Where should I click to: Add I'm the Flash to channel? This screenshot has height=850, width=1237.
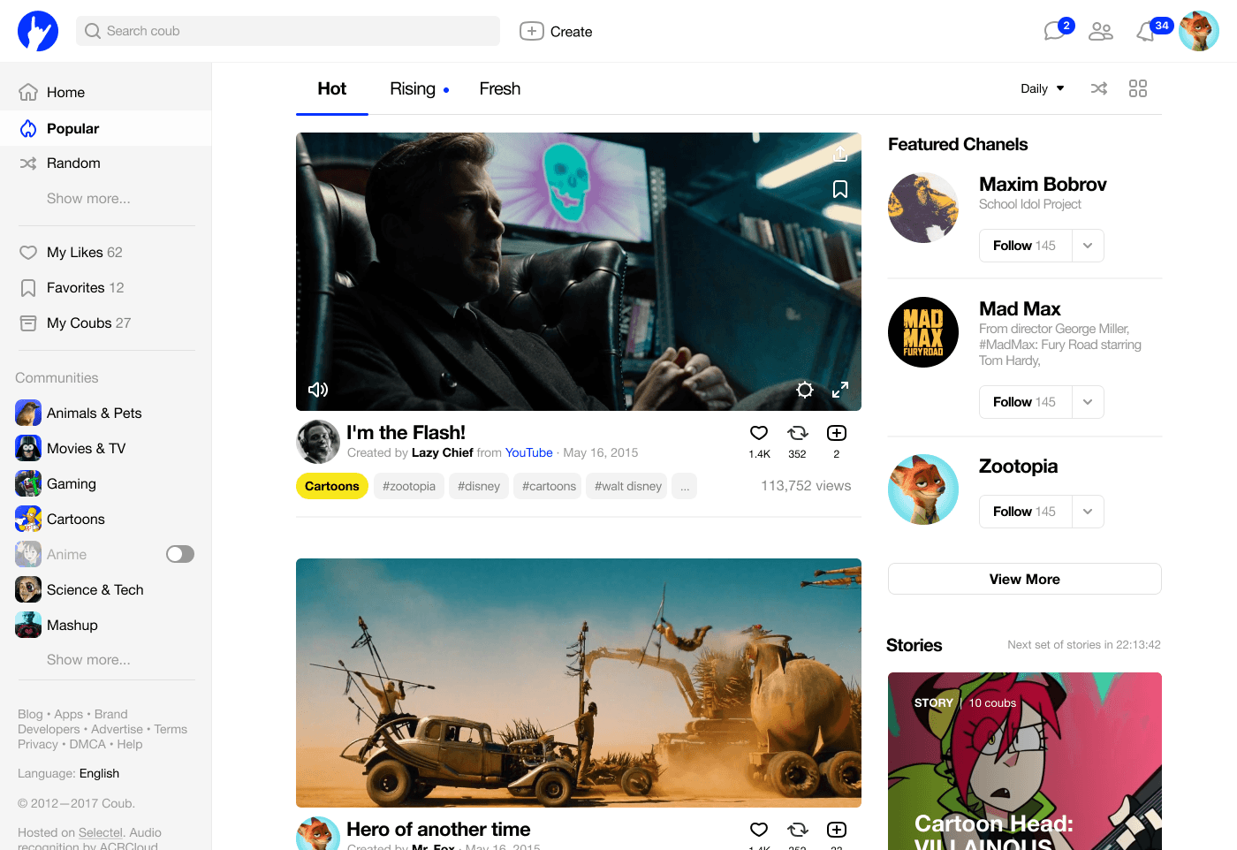tap(837, 433)
